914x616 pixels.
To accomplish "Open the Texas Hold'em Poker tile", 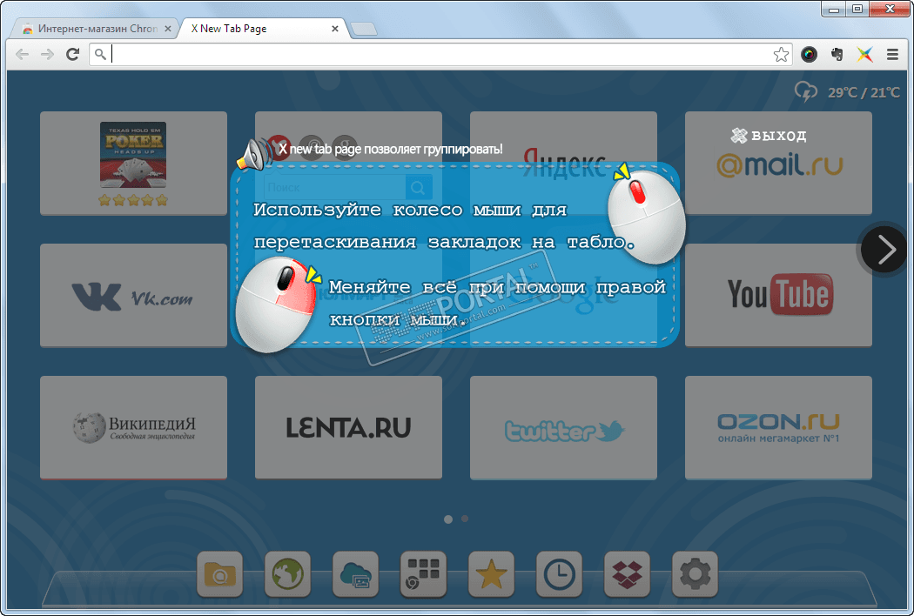I will point(133,164).
